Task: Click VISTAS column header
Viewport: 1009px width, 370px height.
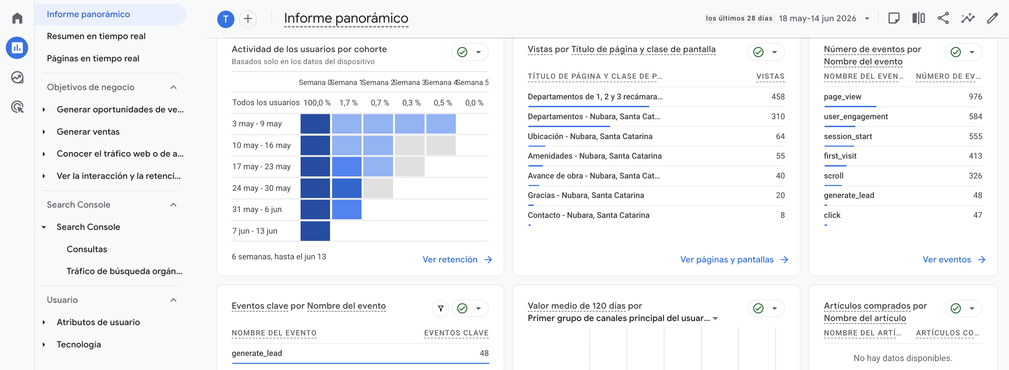Action: coord(770,76)
